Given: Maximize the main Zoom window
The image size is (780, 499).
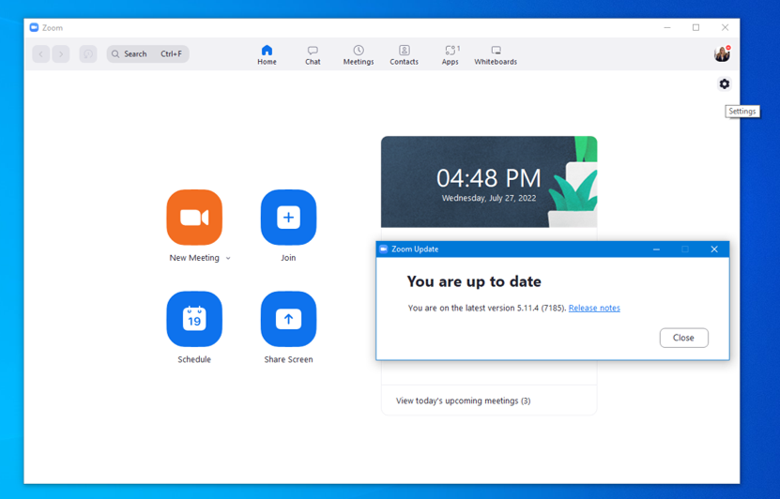Looking at the screenshot, I should 696,27.
